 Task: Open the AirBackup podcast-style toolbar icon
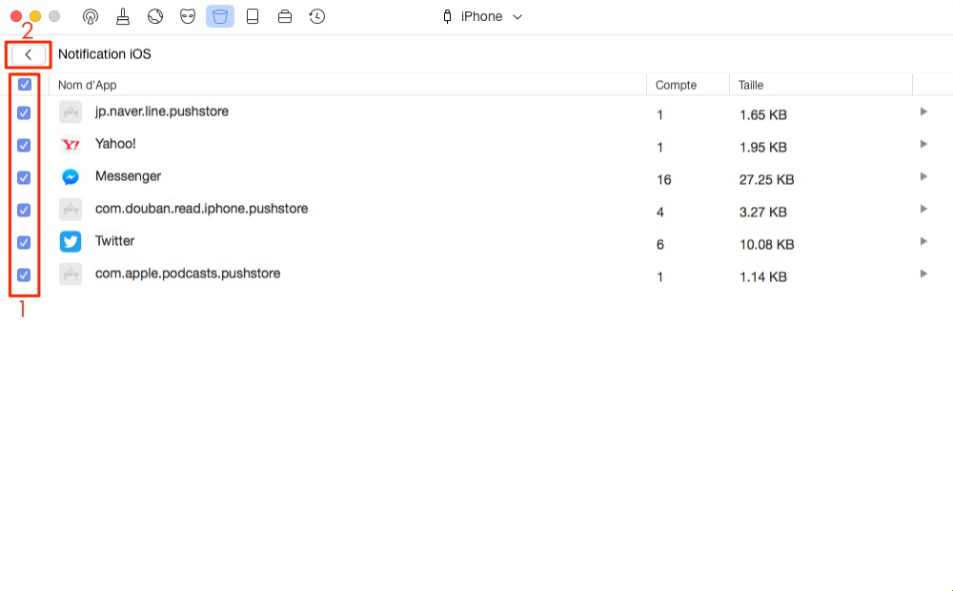(x=91, y=16)
